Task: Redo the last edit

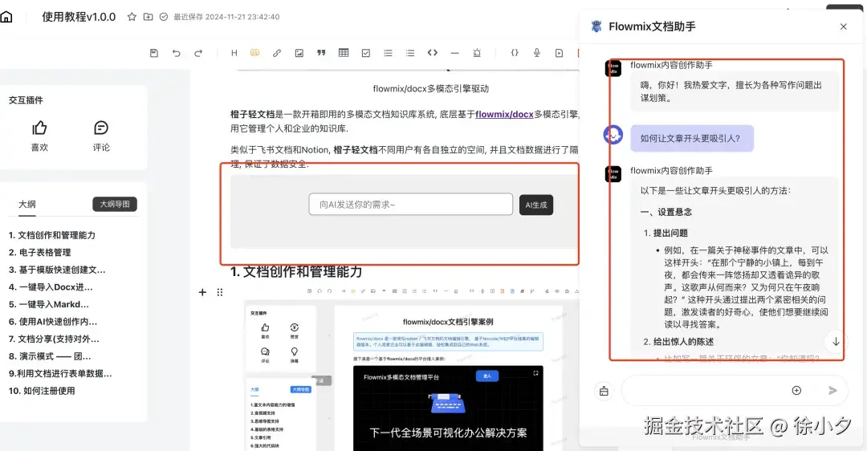Action: (198, 53)
